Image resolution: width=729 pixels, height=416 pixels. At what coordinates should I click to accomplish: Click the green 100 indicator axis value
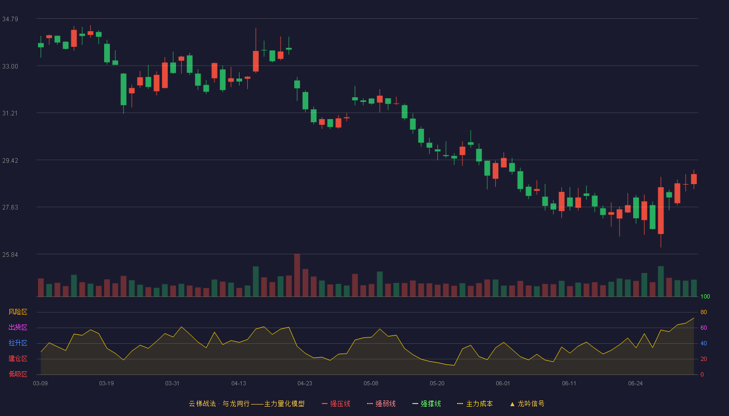[x=705, y=297]
